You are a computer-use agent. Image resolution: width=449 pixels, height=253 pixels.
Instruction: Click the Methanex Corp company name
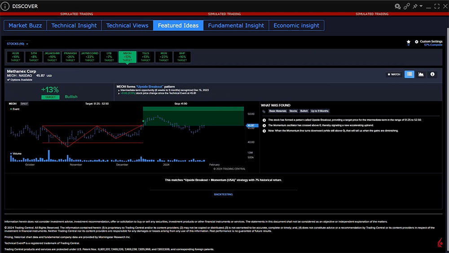pyautogui.click(x=22, y=71)
